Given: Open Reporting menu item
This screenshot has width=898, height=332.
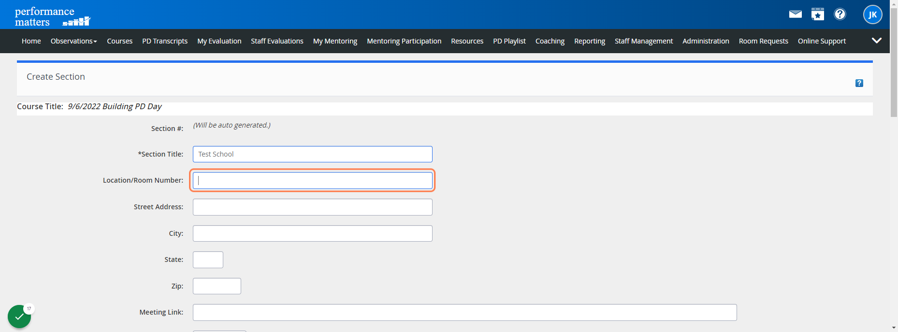Looking at the screenshot, I should point(590,41).
